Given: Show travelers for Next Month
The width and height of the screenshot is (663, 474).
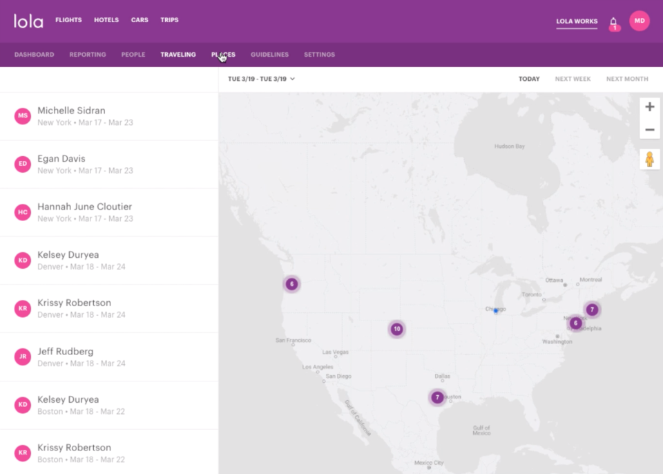Looking at the screenshot, I should (627, 79).
